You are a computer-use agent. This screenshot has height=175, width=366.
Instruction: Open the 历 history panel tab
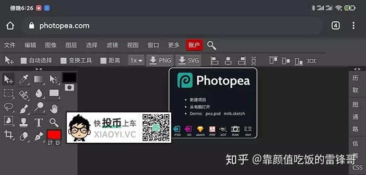click(x=356, y=78)
